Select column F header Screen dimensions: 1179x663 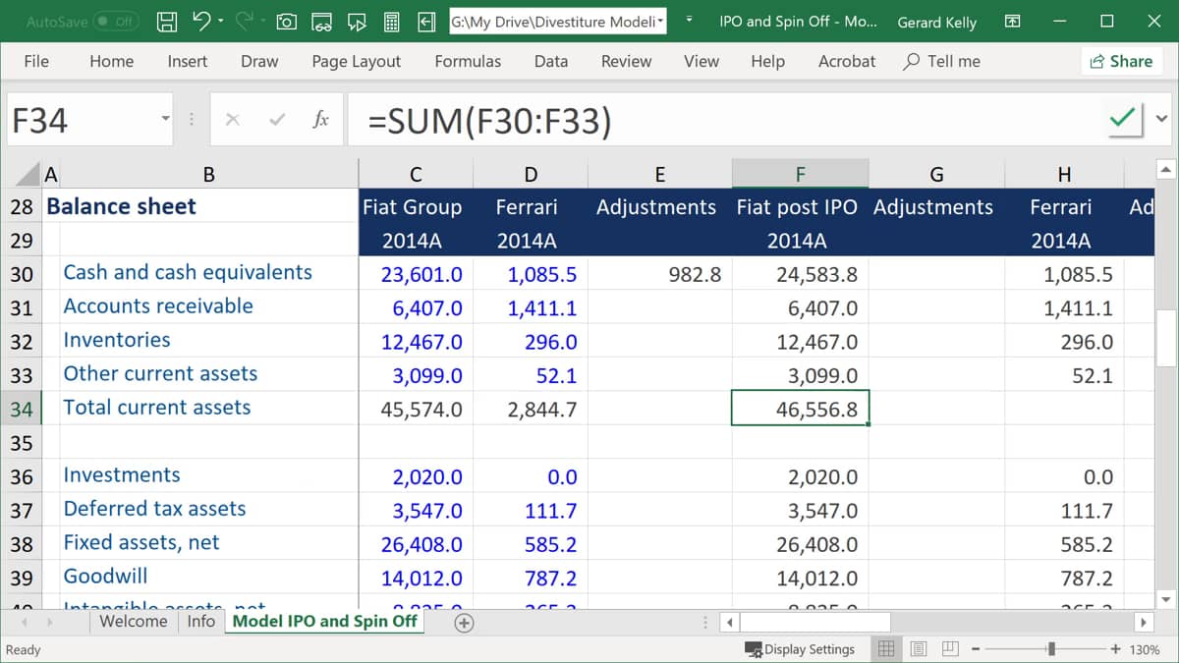tap(800, 175)
